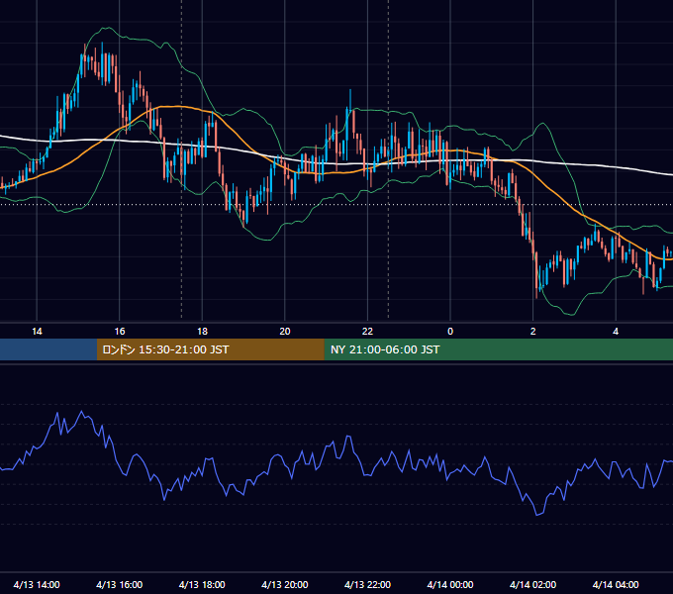Click the 2 hour label on the axis
Screen dimensions: 673x594
533,332
